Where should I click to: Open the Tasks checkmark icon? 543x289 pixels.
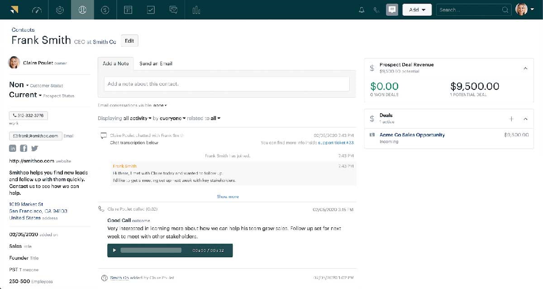(x=151, y=10)
